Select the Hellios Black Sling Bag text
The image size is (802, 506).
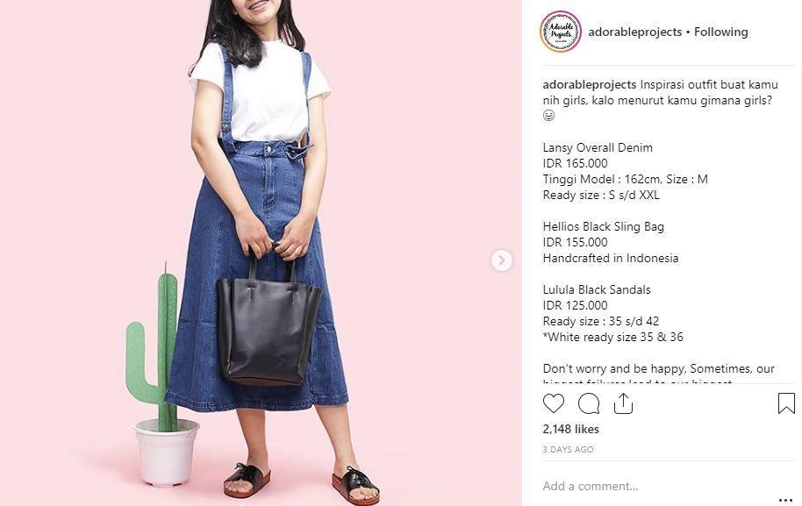pos(604,226)
